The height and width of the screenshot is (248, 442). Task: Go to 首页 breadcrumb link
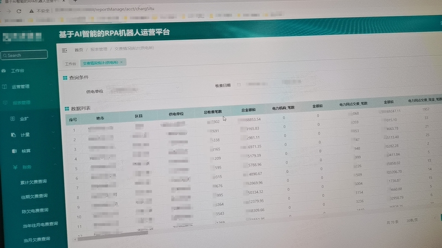point(78,50)
